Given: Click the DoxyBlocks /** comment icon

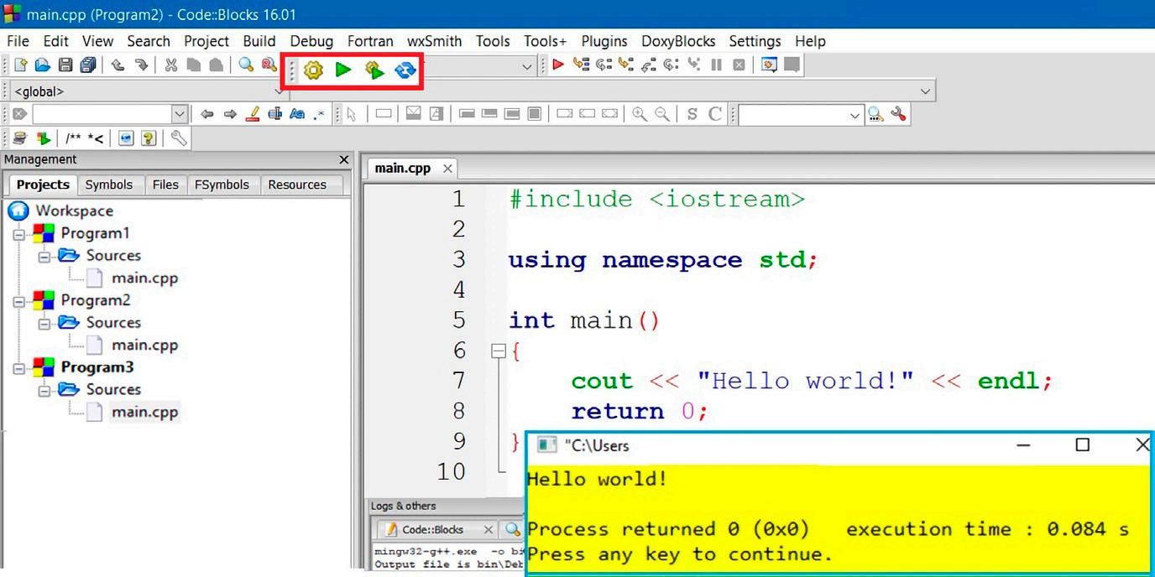Looking at the screenshot, I should coord(74,138).
